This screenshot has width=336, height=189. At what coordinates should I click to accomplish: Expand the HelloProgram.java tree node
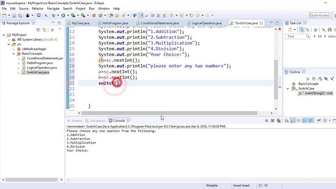[18, 63]
